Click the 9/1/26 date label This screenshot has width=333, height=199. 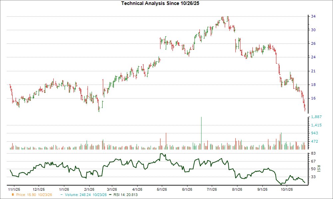[262, 189]
